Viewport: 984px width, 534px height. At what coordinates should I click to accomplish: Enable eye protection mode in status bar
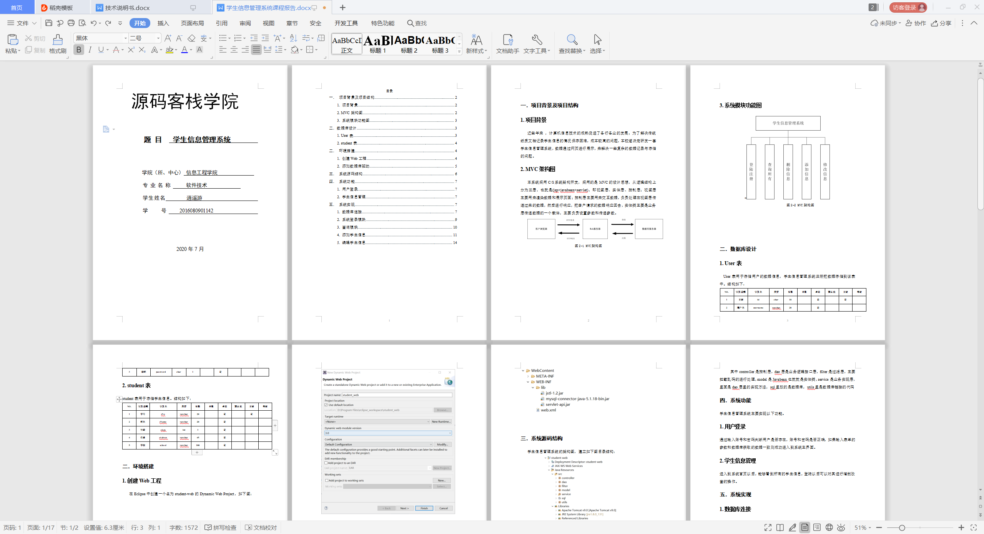coord(841,527)
